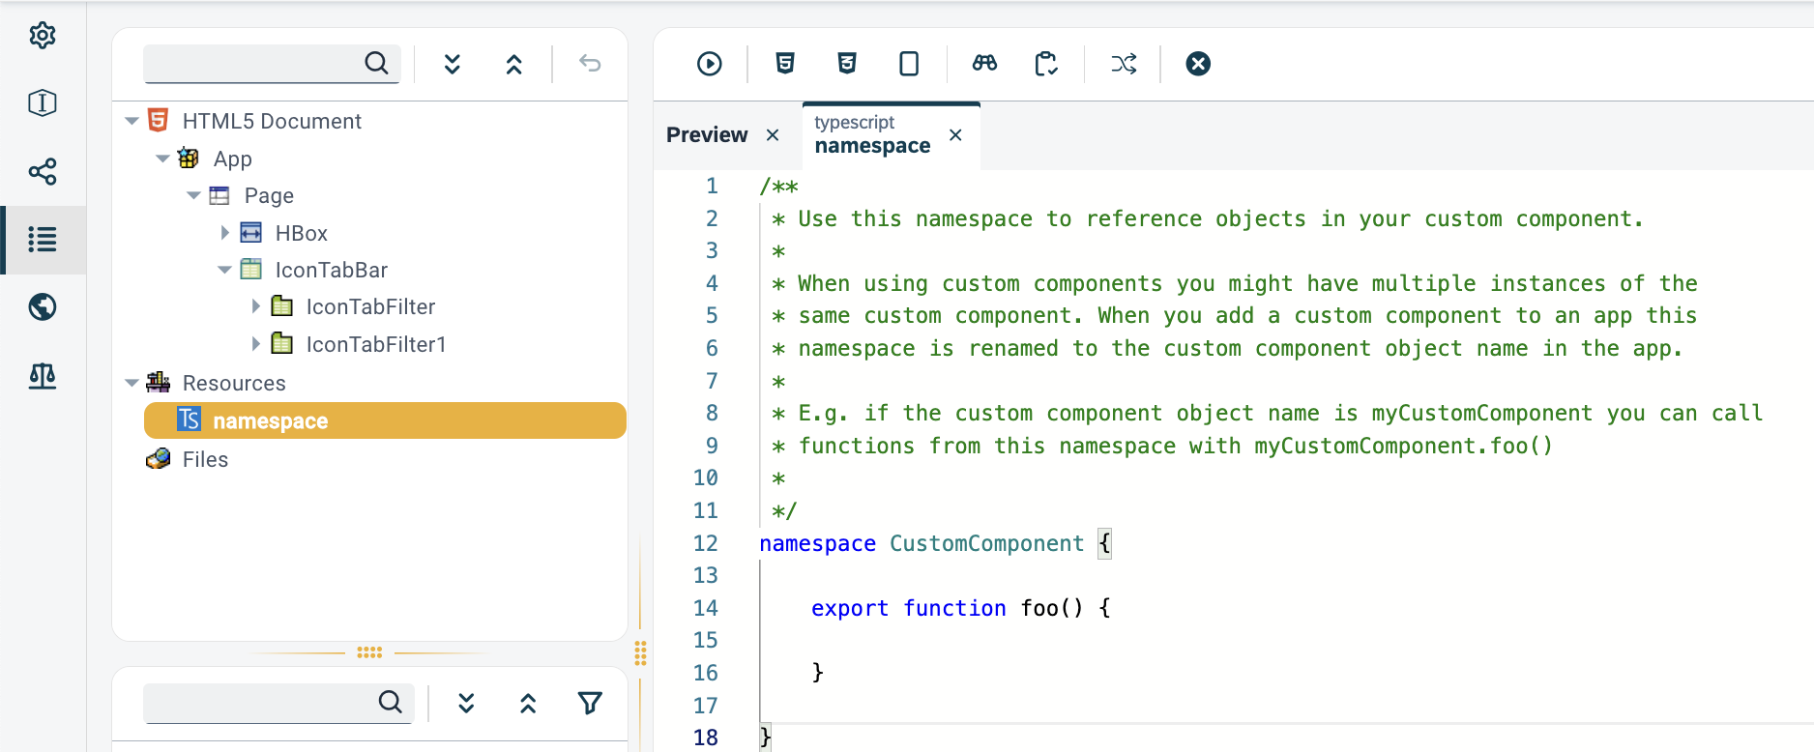Viewport: 1814px width, 752px height.
Task: Open the balance scale sidebar panel
Action: pos(43,376)
